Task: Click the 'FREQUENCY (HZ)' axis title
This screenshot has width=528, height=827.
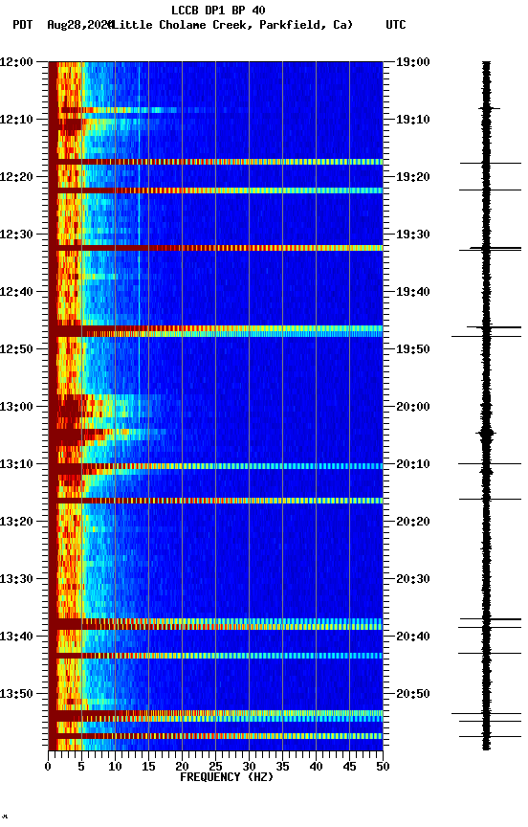Action: (x=227, y=778)
